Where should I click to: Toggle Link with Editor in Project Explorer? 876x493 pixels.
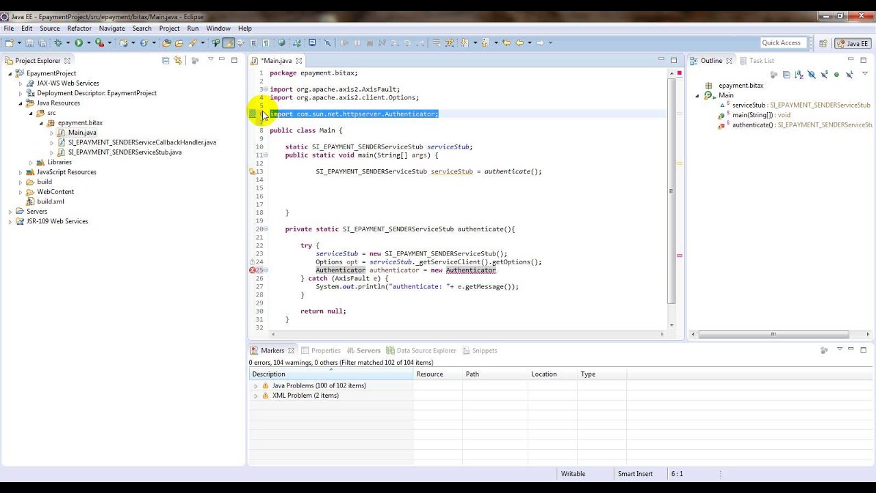coord(178,60)
